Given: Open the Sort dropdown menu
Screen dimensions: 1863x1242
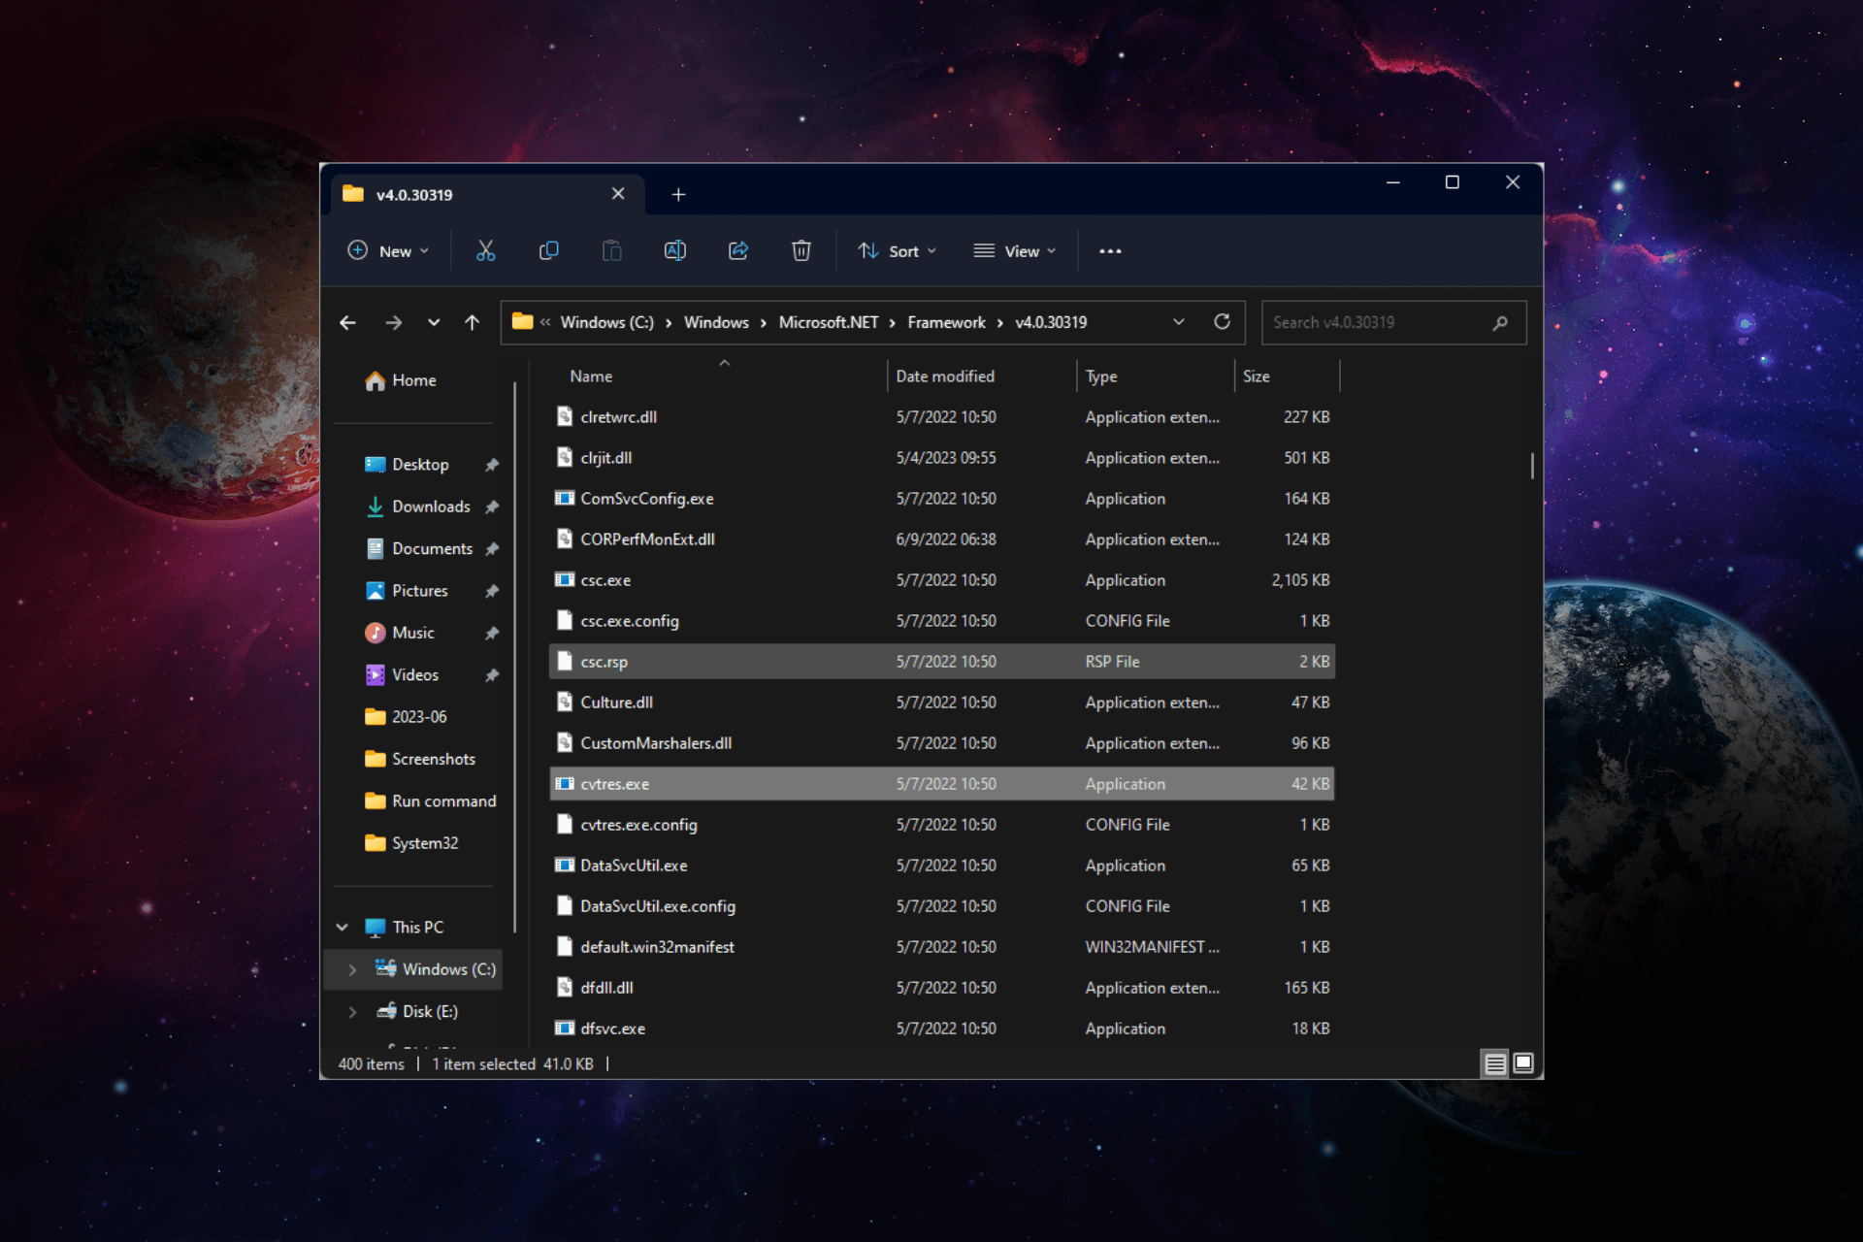Looking at the screenshot, I should [x=897, y=251].
